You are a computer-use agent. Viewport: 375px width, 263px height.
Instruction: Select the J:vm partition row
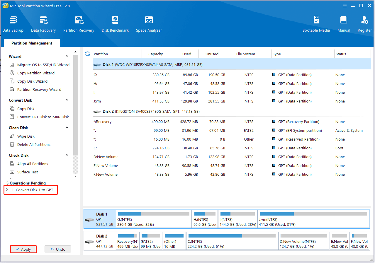(232, 101)
